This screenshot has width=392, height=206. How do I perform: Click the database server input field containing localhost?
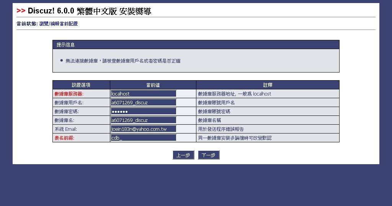pyautogui.click(x=144, y=94)
